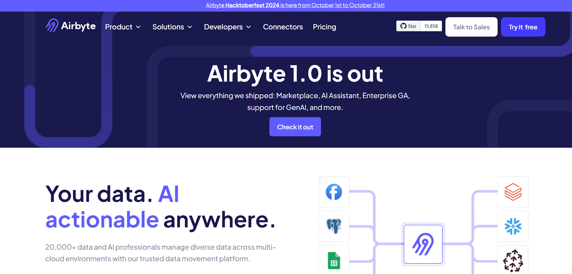Image resolution: width=572 pixels, height=274 pixels.
Task: Open the 15,858 GitHub star count
Action: coord(431,26)
